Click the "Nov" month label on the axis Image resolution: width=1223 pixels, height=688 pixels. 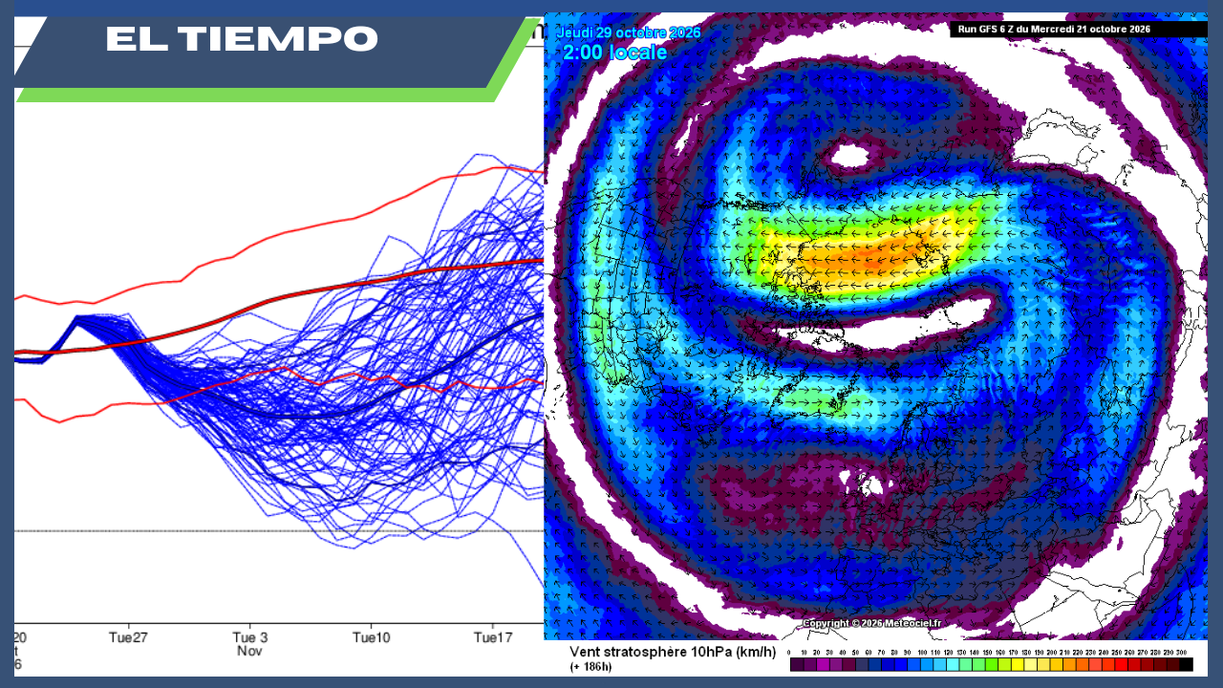coord(250,651)
